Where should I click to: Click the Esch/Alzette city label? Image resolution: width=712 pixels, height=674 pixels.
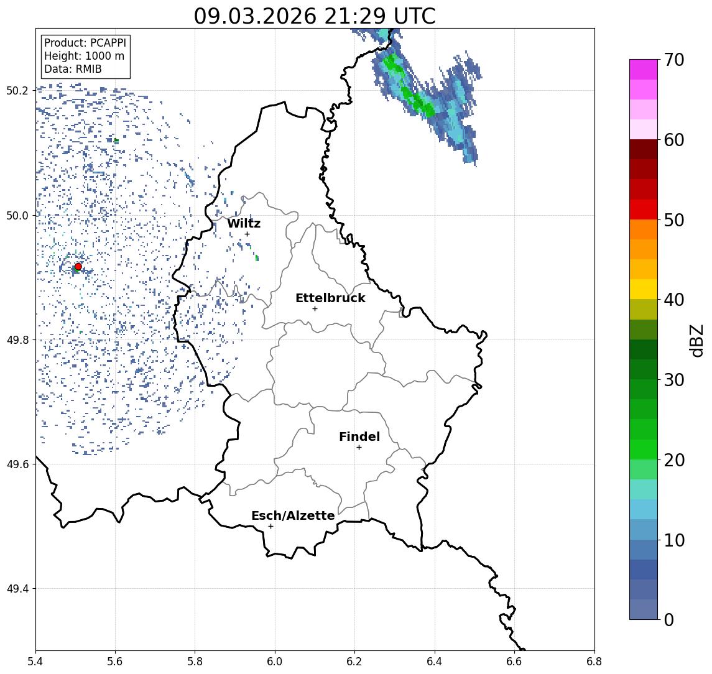(293, 515)
